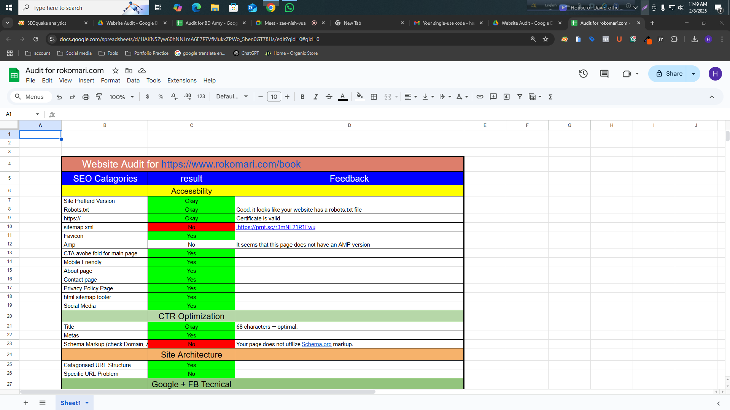730x410 pixels.
Task: Click the Share button
Action: pyautogui.click(x=671, y=74)
